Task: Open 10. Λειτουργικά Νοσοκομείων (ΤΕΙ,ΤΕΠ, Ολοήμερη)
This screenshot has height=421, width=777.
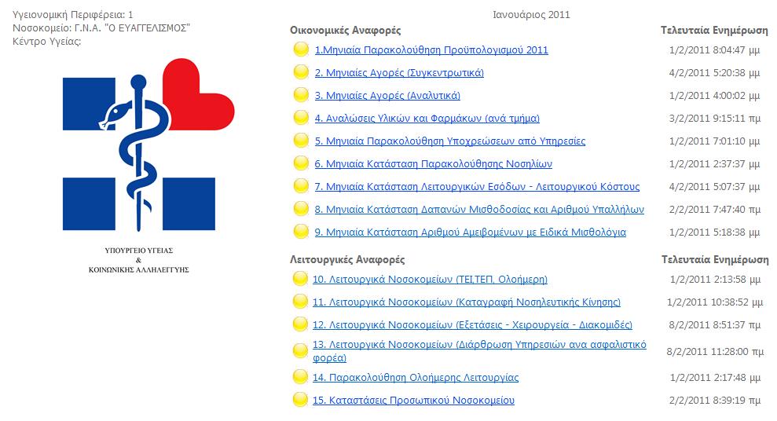Action: (430, 280)
